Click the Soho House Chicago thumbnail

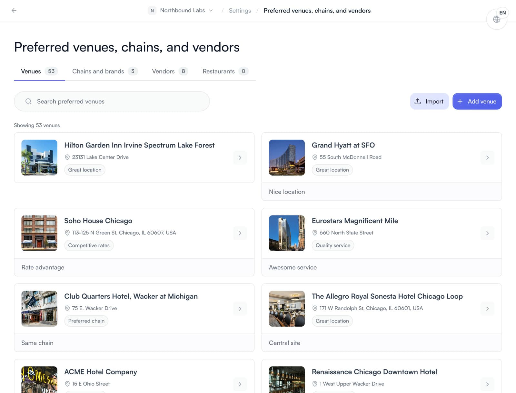[x=39, y=233]
